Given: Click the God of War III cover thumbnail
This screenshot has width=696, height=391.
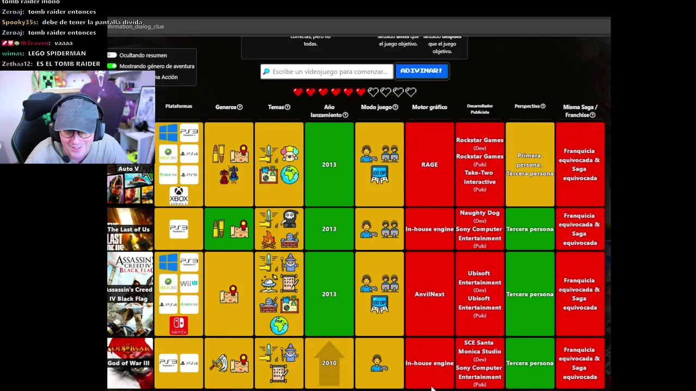Looking at the screenshot, I should coord(130,363).
